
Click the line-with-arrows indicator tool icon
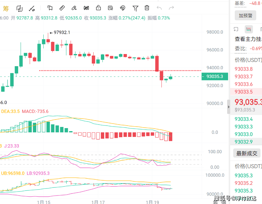coord(32,8)
